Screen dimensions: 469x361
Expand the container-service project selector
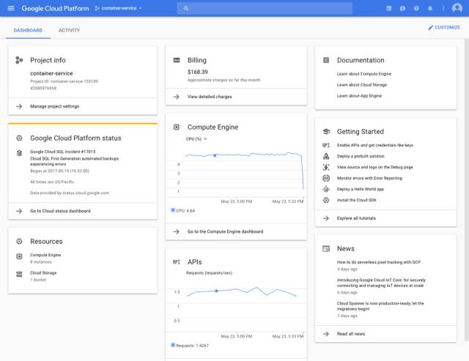coord(119,8)
